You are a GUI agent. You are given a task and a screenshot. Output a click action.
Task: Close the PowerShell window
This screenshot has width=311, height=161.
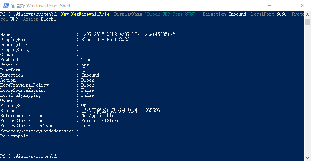click(x=302, y=5)
